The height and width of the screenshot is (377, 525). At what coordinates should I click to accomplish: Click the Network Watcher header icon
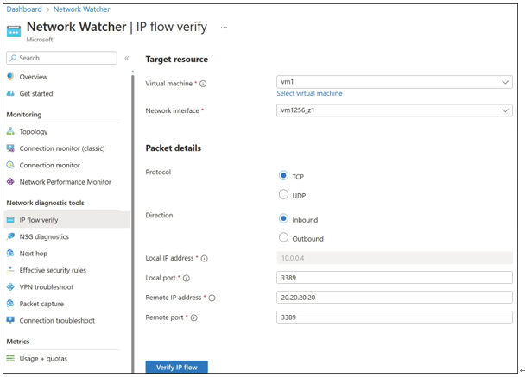14,31
